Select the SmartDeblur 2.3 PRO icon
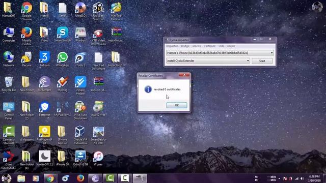Image resolution: width=326 pixels, height=183 pixels. pyautogui.click(x=98, y=135)
